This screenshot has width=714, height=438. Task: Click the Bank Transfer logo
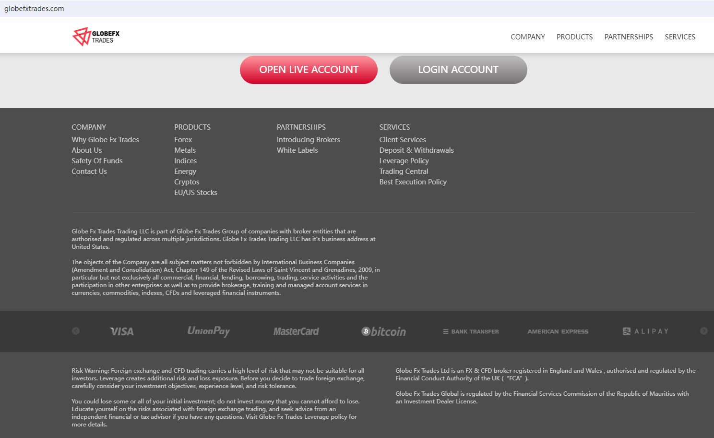tap(471, 331)
